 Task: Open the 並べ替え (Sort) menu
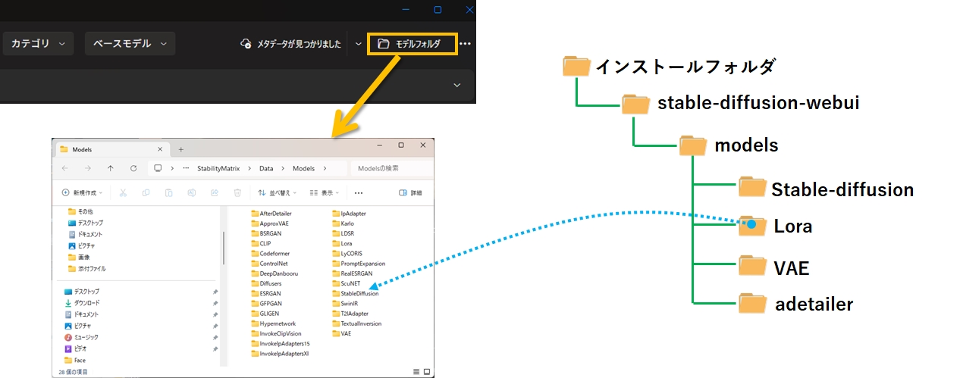[277, 192]
